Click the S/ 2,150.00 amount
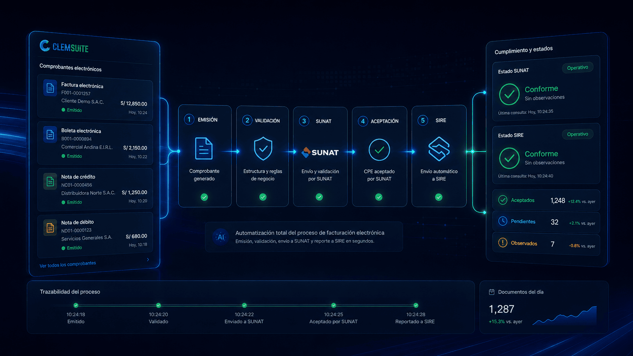 pos(135,148)
